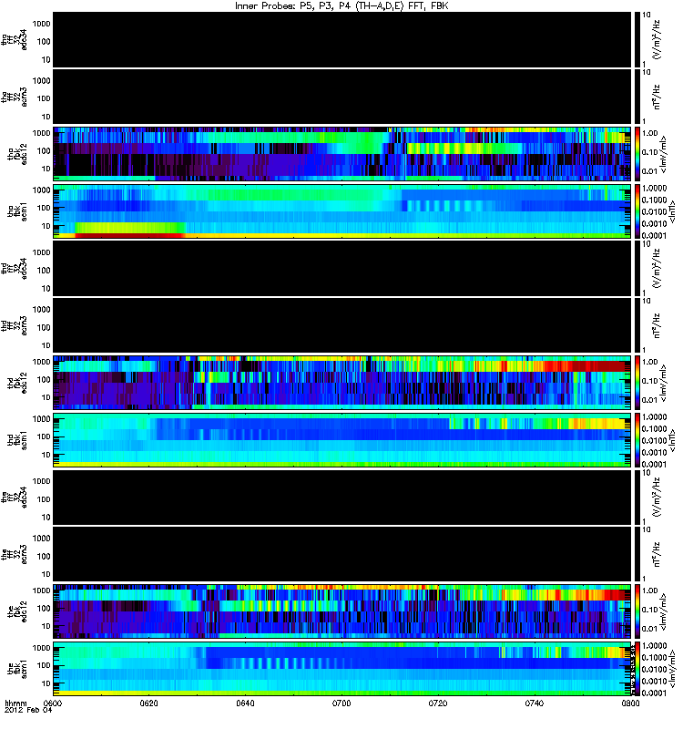Click the the fbk scm1 rainbow color bar
This screenshot has width=683, height=729.
click(x=637, y=669)
